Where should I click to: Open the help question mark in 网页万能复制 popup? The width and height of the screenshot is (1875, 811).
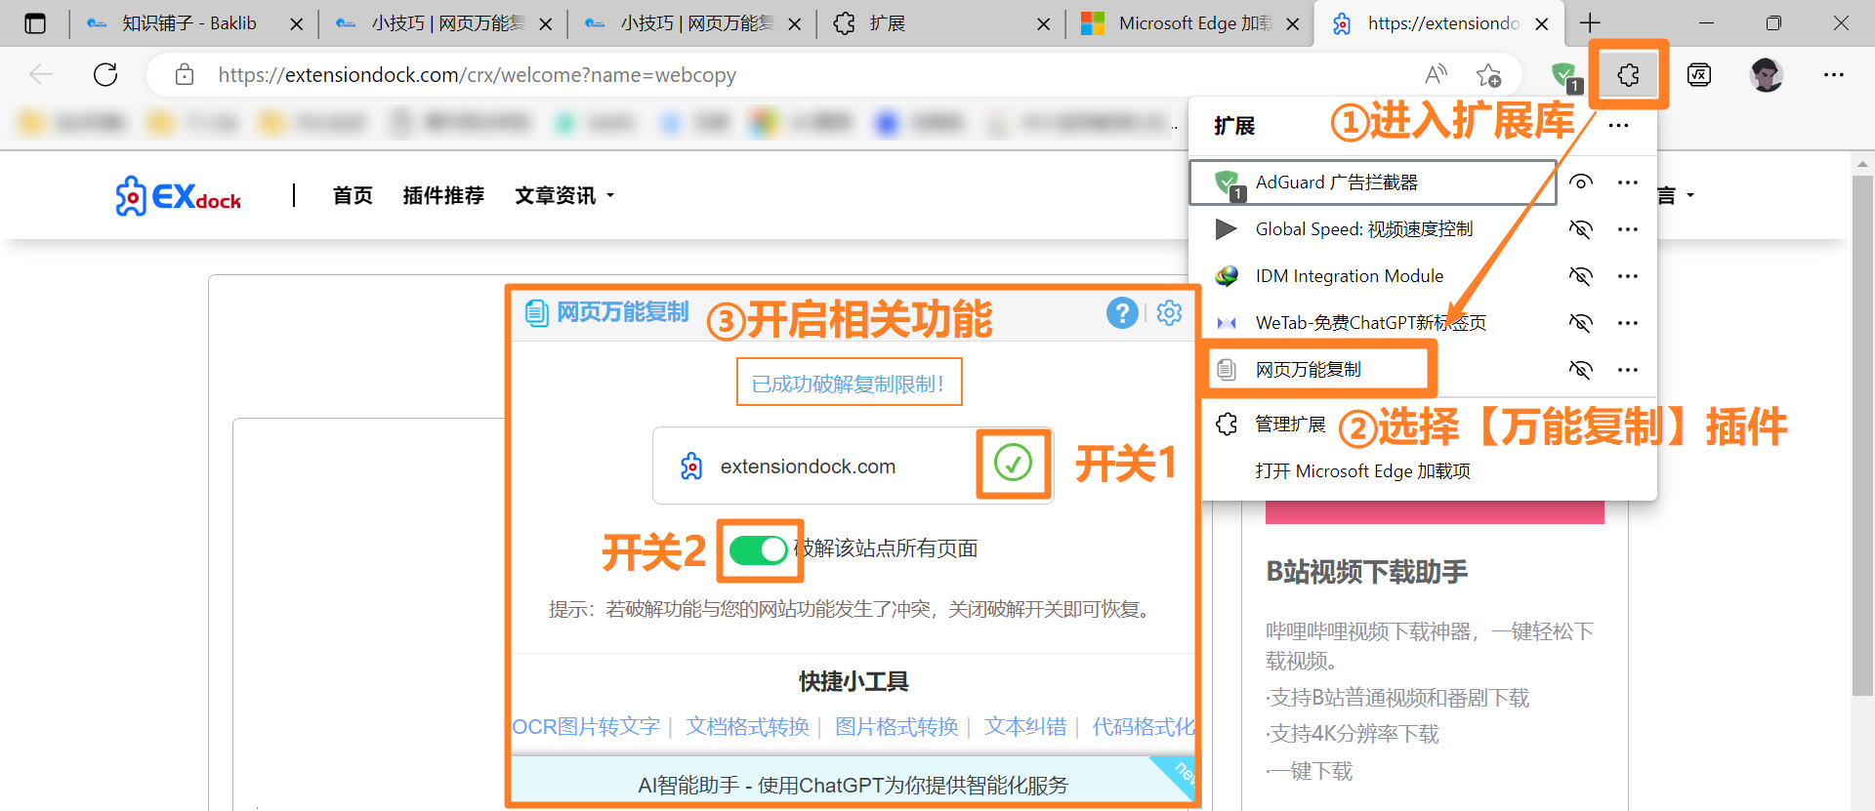[x=1122, y=312]
